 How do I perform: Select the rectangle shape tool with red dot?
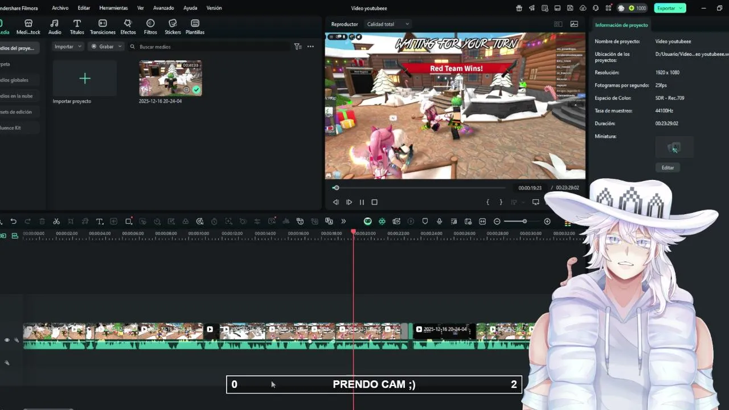129,221
